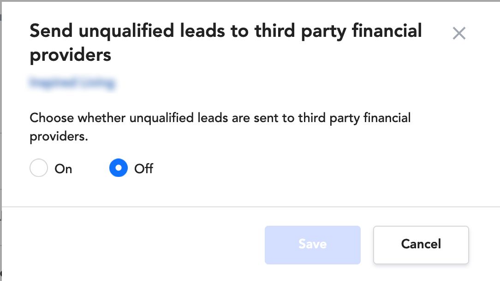Close the dialog with the X icon

click(x=459, y=33)
